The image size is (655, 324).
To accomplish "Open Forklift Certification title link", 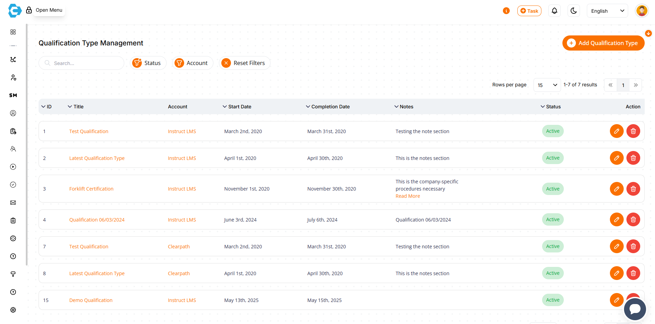I will point(91,189).
